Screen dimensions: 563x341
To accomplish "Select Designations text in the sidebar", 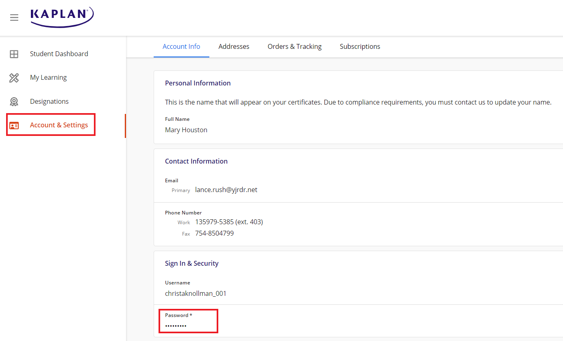I will click(49, 101).
